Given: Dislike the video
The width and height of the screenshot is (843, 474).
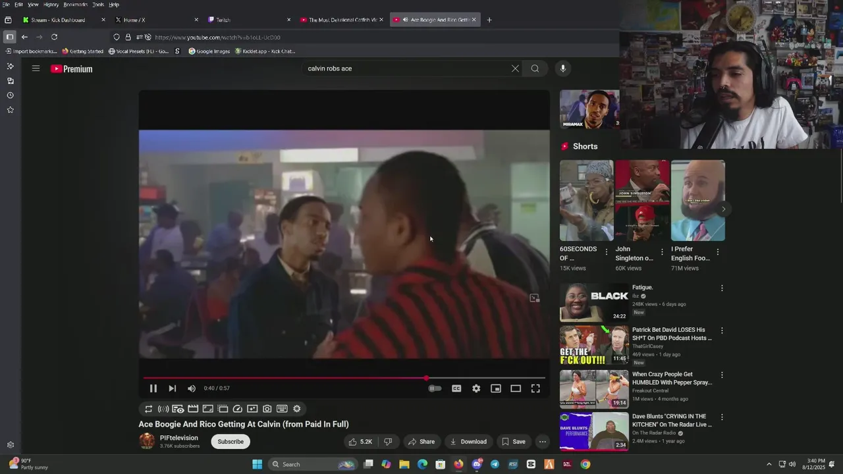Looking at the screenshot, I should click(388, 442).
